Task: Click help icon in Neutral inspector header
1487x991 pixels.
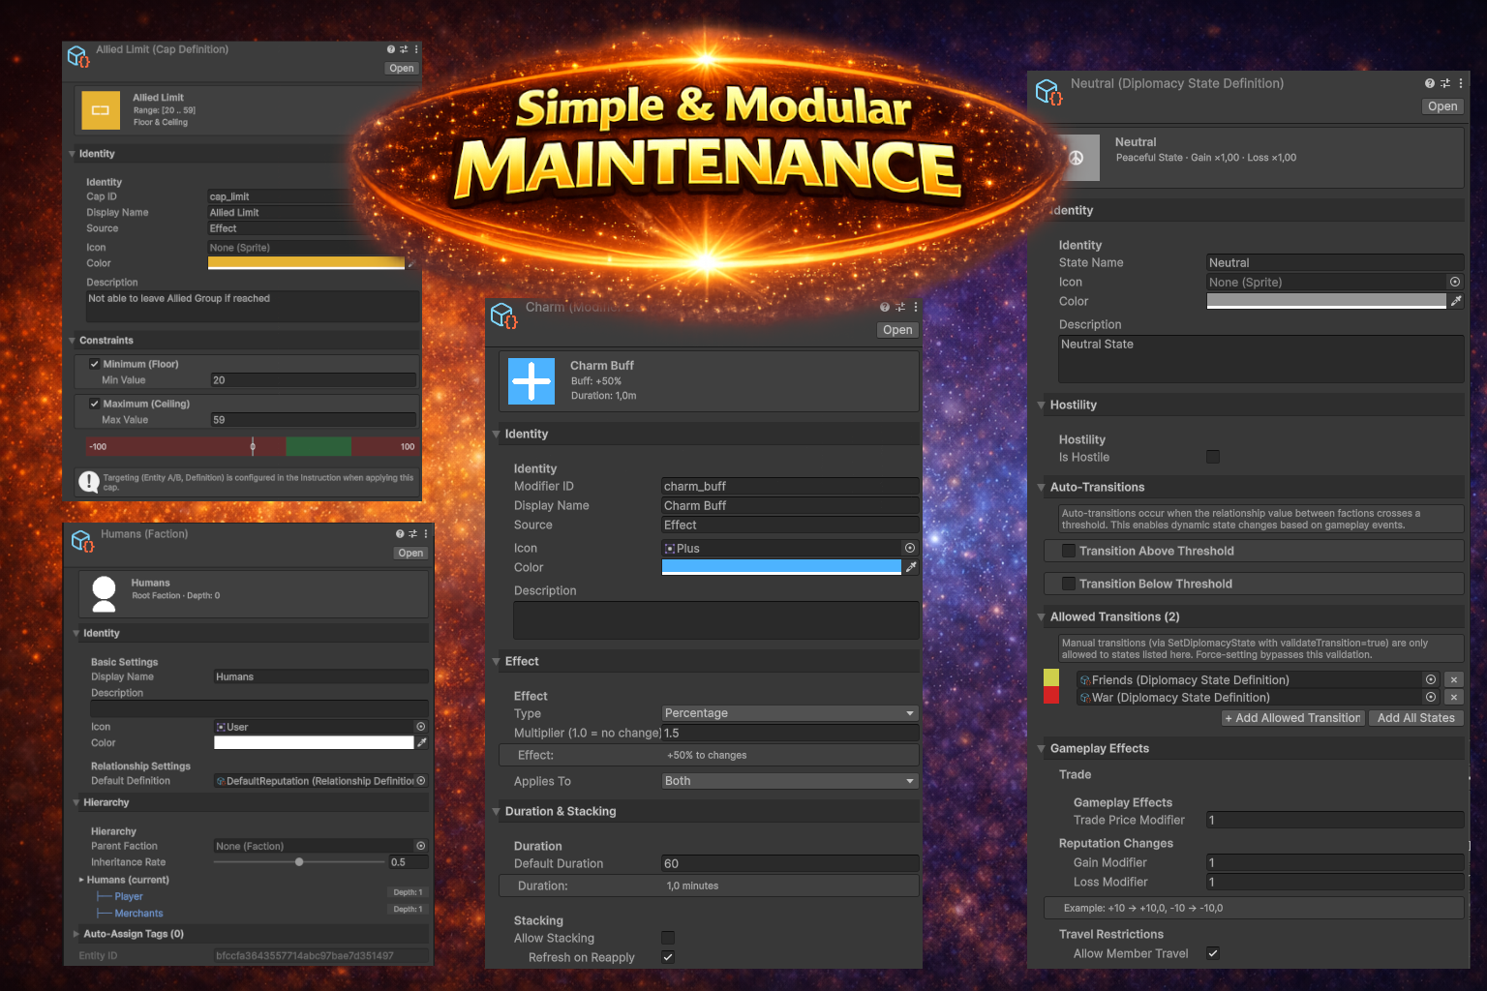Action: tap(1429, 83)
